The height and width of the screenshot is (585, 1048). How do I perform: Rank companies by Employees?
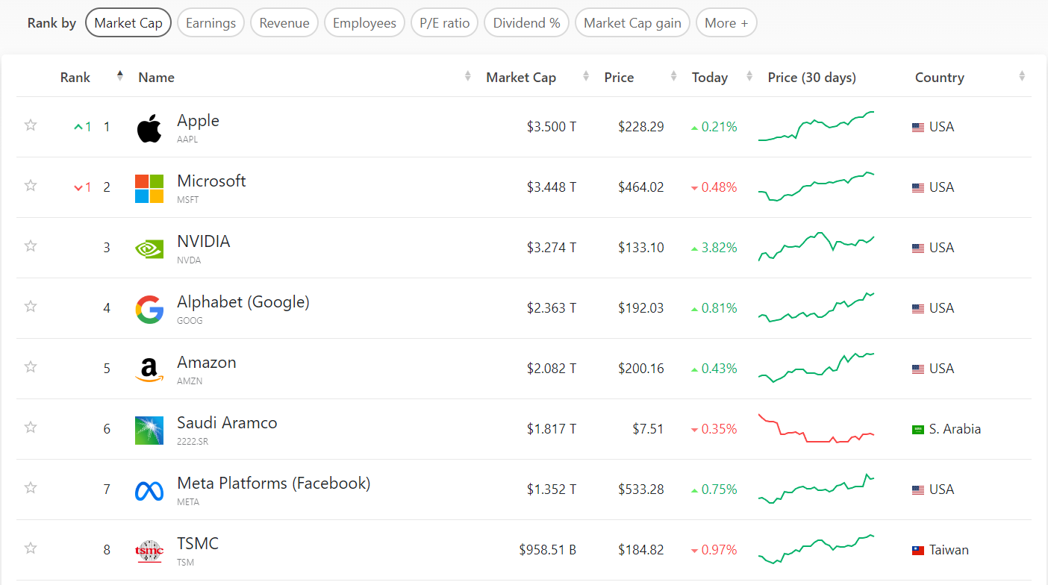364,23
